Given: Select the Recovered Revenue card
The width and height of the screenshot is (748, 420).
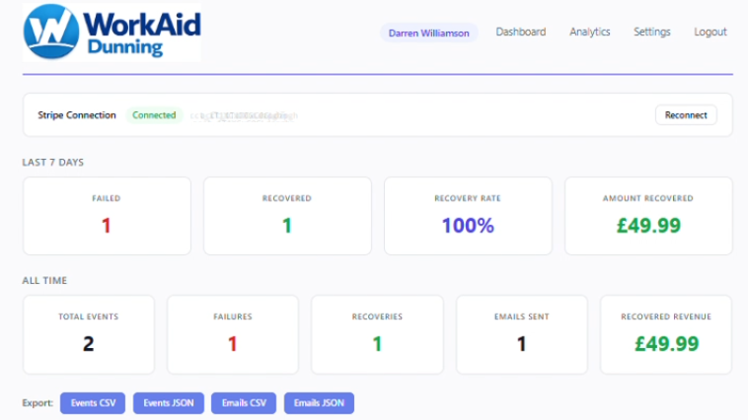Looking at the screenshot, I should click(665, 334).
